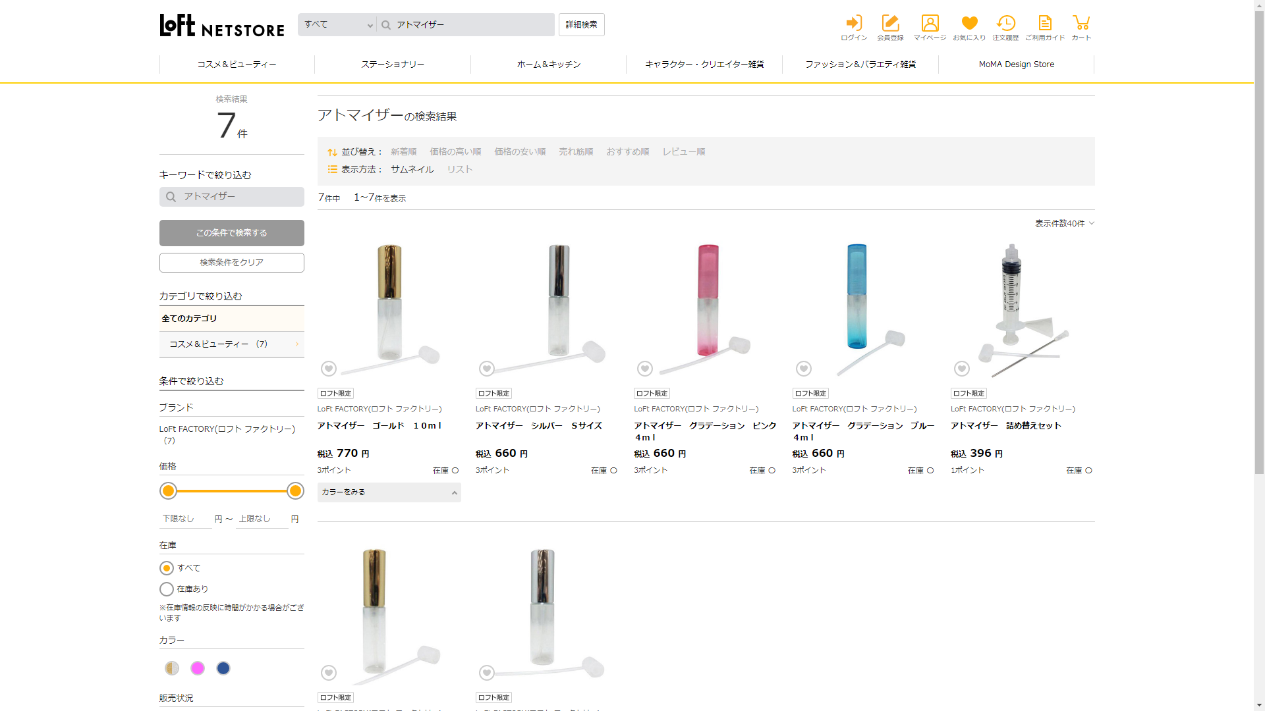Open the usage guide icon
This screenshot has width=1265, height=711.
pos(1045,28)
